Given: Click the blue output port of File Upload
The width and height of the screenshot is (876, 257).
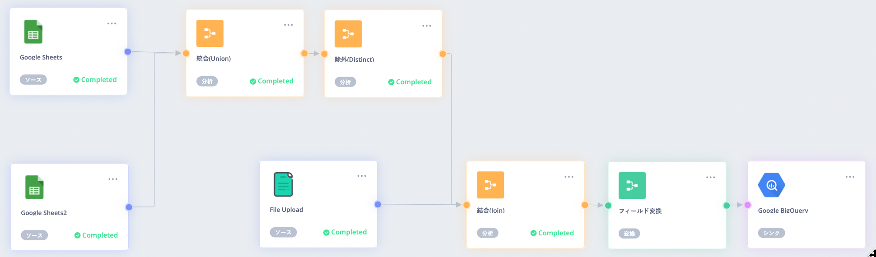Looking at the screenshot, I should [378, 204].
